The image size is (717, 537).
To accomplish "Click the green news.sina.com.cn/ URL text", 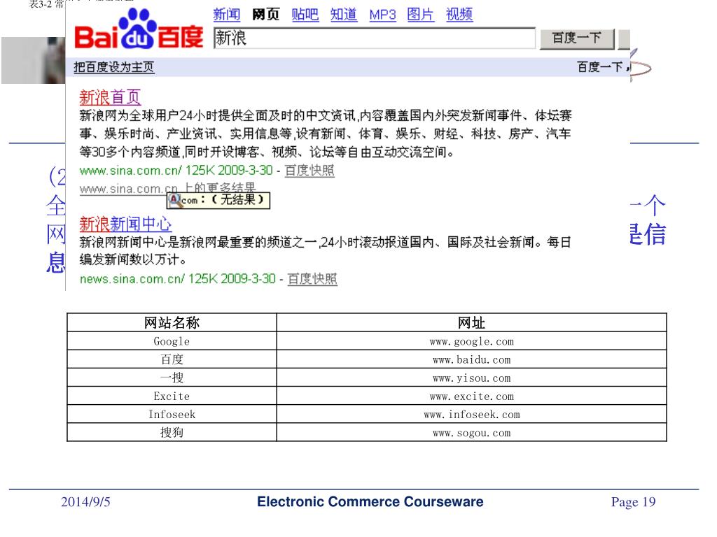I will [132, 278].
